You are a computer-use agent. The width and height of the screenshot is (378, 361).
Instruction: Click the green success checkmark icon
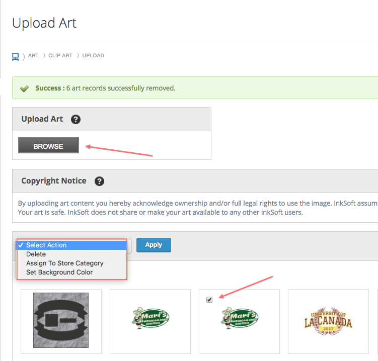click(x=24, y=88)
